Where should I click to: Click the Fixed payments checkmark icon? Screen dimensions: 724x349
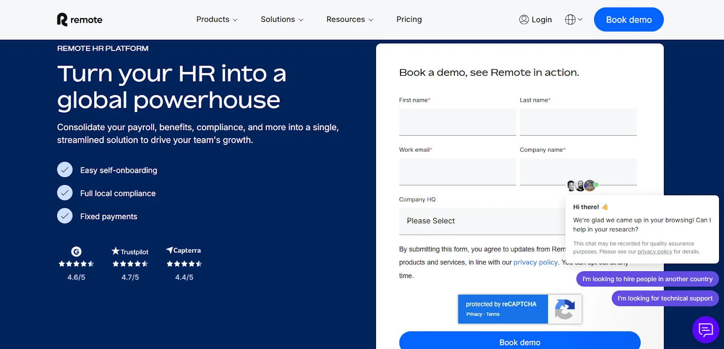pos(65,216)
